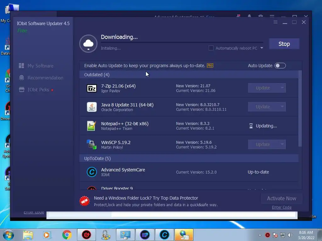Click the red NEW badge icon

click(x=85, y=201)
